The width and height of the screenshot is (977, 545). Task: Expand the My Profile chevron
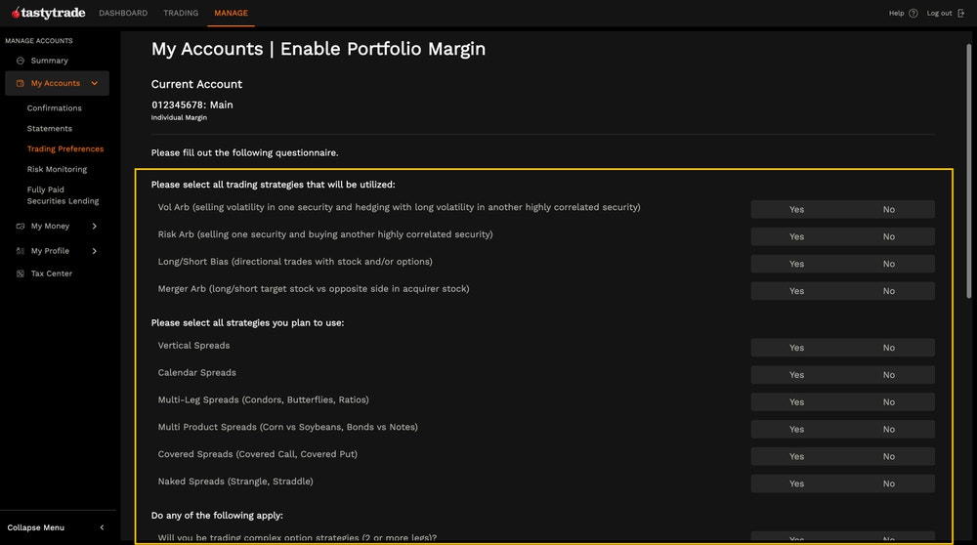click(x=94, y=251)
